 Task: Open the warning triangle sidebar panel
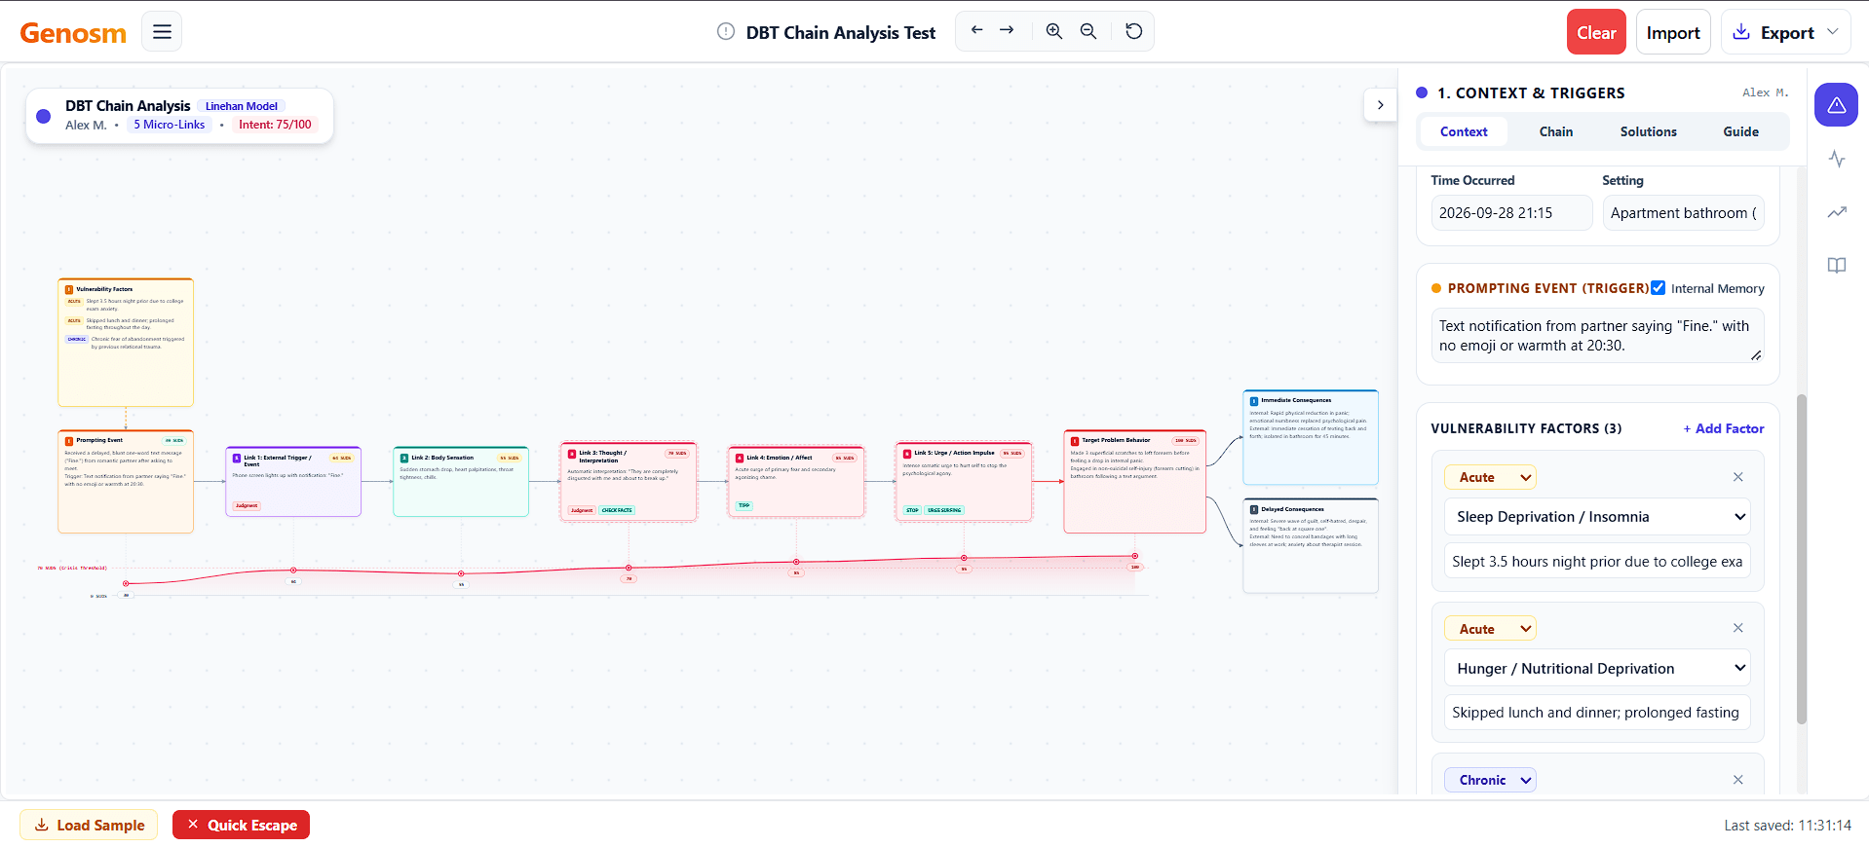coord(1836,105)
